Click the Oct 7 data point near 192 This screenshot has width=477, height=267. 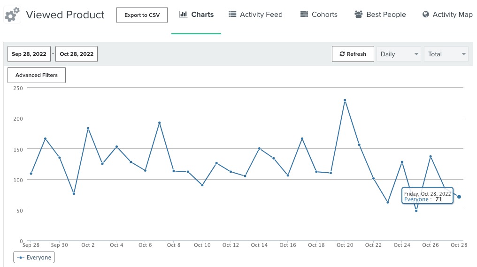coord(159,123)
